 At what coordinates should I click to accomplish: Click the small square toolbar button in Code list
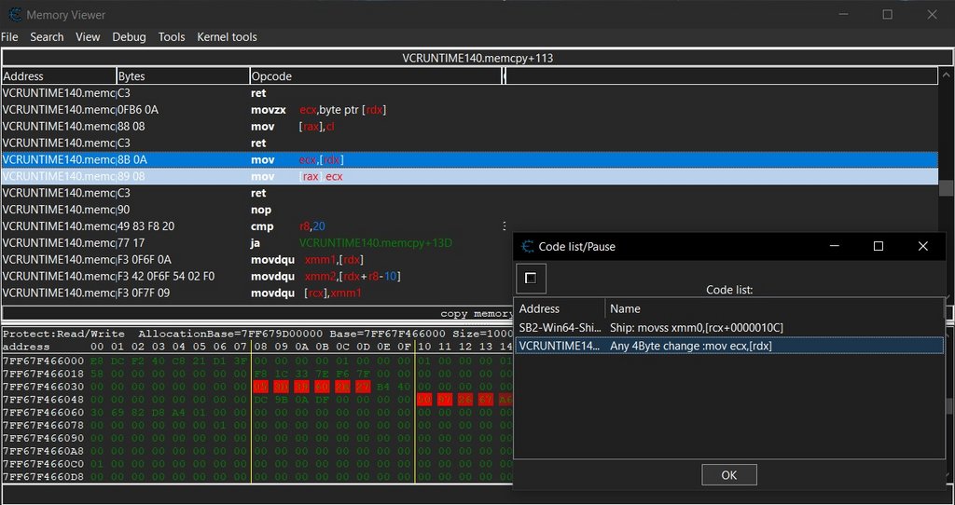click(x=531, y=278)
